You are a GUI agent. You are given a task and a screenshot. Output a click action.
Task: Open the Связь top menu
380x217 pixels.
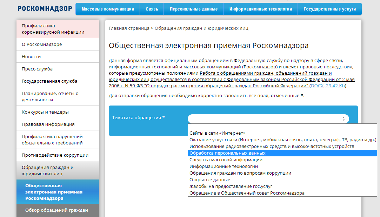[152, 9]
